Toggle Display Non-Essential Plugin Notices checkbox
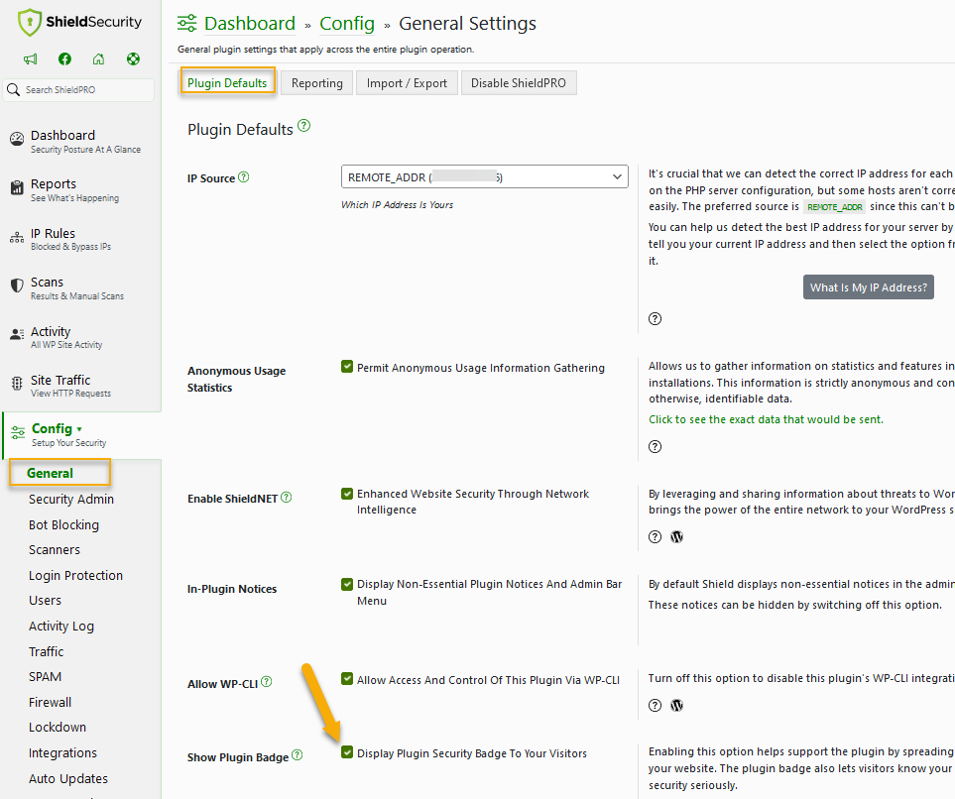955x799 pixels. point(347,585)
